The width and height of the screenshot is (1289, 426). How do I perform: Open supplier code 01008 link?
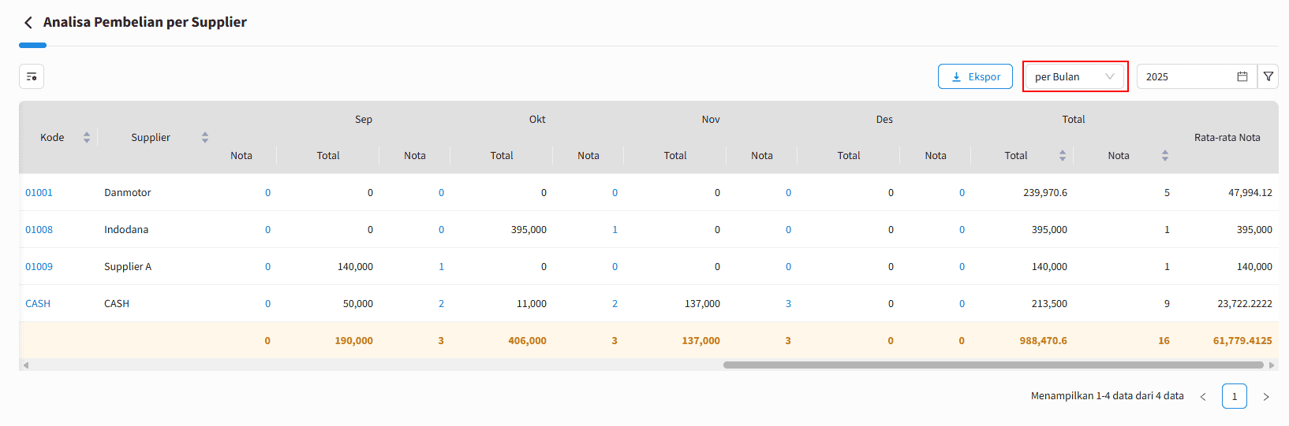pyautogui.click(x=39, y=229)
